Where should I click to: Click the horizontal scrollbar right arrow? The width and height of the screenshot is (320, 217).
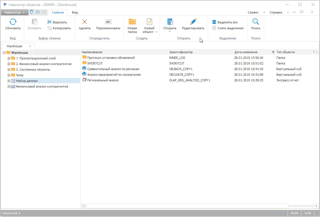pyautogui.click(x=317, y=206)
